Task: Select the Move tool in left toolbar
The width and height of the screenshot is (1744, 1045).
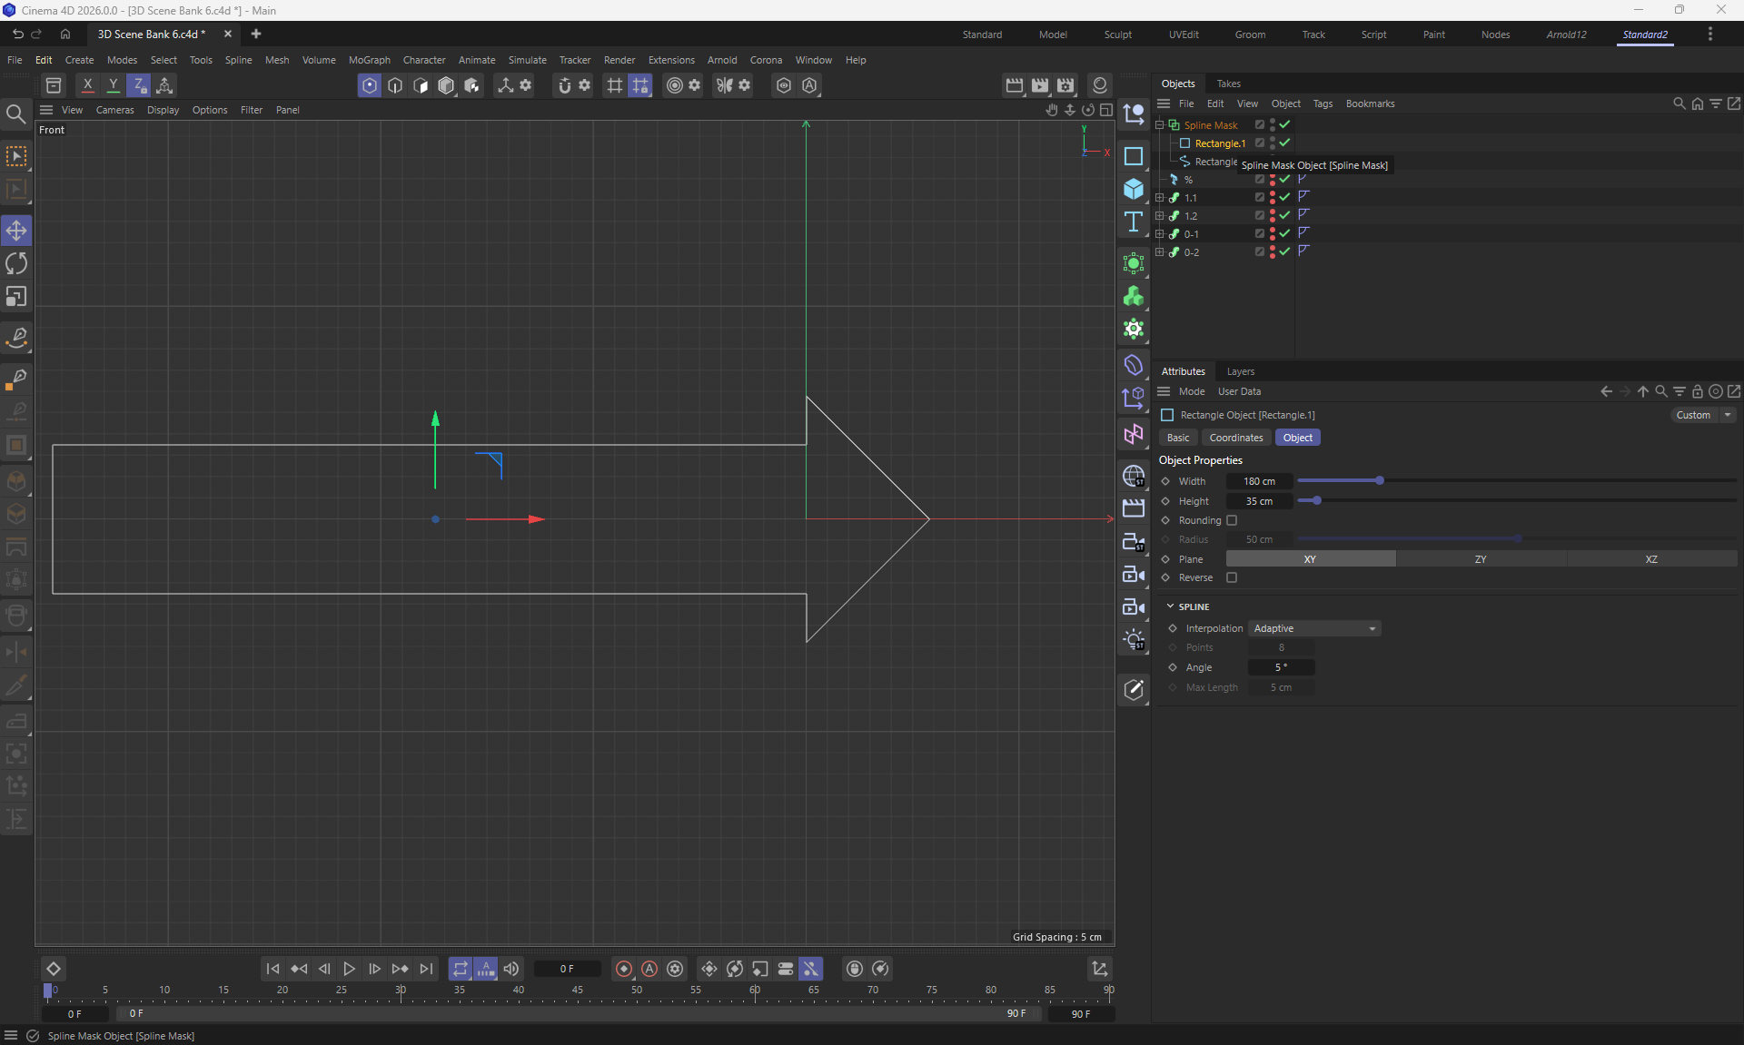Action: click(16, 231)
